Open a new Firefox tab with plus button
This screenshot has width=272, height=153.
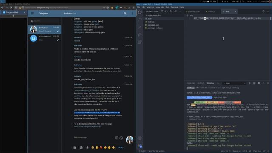(13, 16)
